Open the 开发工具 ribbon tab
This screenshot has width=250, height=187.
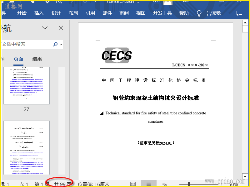click(162, 13)
